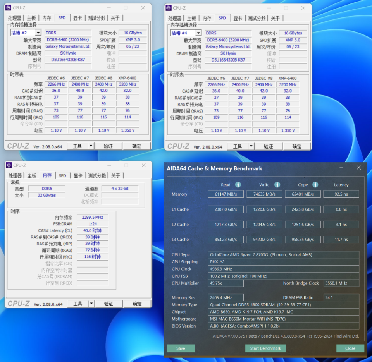
Task: Click Start Benchmark in AIDA64
Action: (x=265, y=348)
